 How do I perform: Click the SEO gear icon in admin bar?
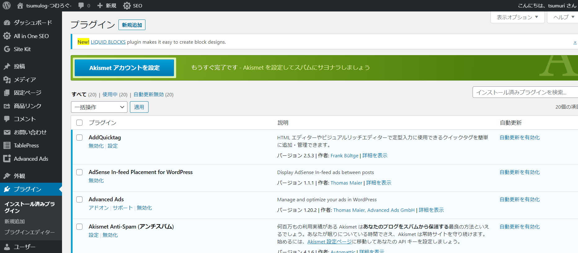point(127,6)
